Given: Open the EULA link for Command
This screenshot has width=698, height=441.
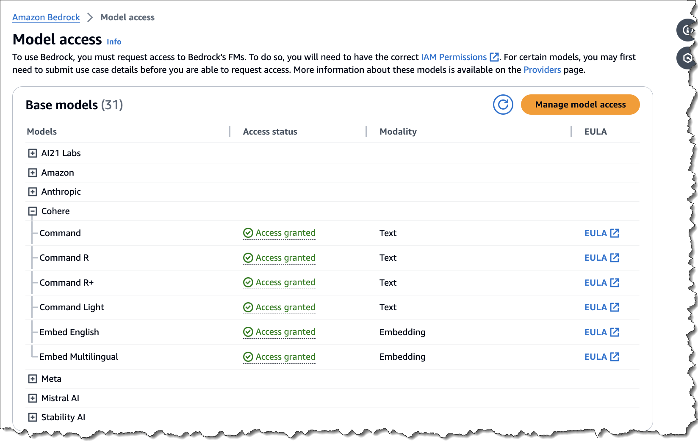Looking at the screenshot, I should pyautogui.click(x=596, y=233).
